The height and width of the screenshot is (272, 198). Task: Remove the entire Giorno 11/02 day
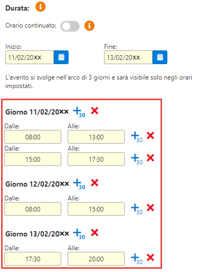tap(95, 111)
